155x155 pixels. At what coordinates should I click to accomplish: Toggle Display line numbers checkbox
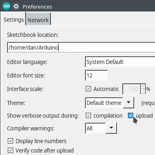click(x=11, y=141)
